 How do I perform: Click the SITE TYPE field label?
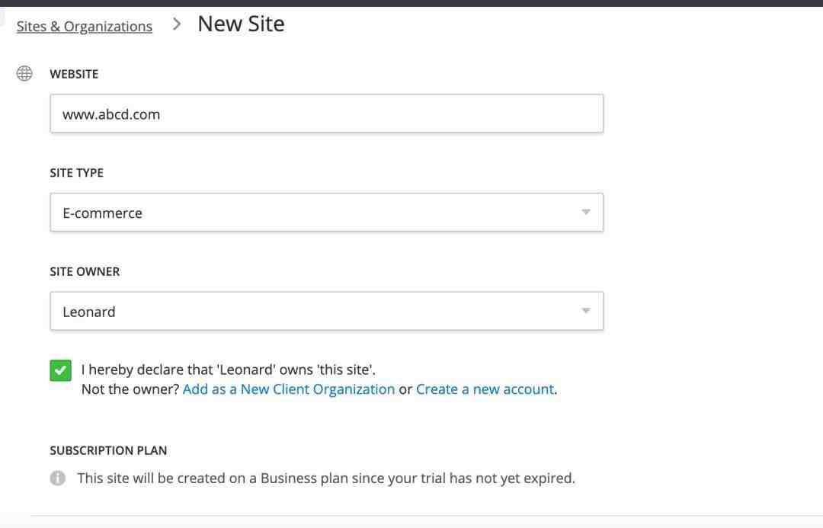77,173
